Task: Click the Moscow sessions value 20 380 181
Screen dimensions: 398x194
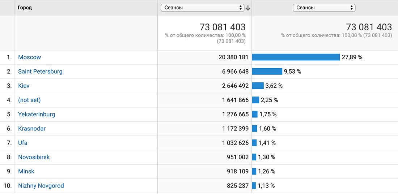Action: coord(233,57)
